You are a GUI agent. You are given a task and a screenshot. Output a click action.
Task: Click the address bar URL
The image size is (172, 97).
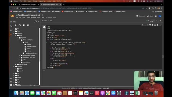[x=57, y=8]
